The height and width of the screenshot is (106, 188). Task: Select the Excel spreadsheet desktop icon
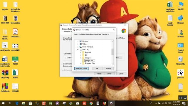(170, 7)
